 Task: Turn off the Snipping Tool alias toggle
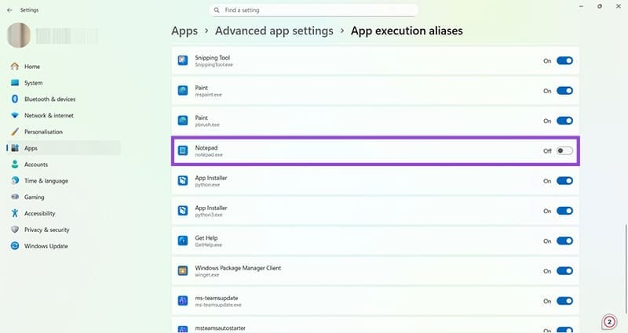click(x=564, y=60)
